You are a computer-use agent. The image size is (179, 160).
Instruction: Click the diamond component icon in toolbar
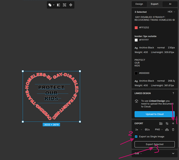[x=71, y=5]
